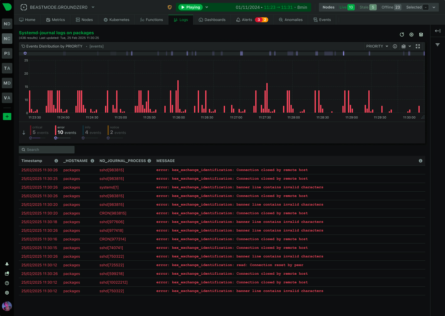Click inside the Search logs input field
The width and height of the screenshot is (445, 316).
point(46,149)
